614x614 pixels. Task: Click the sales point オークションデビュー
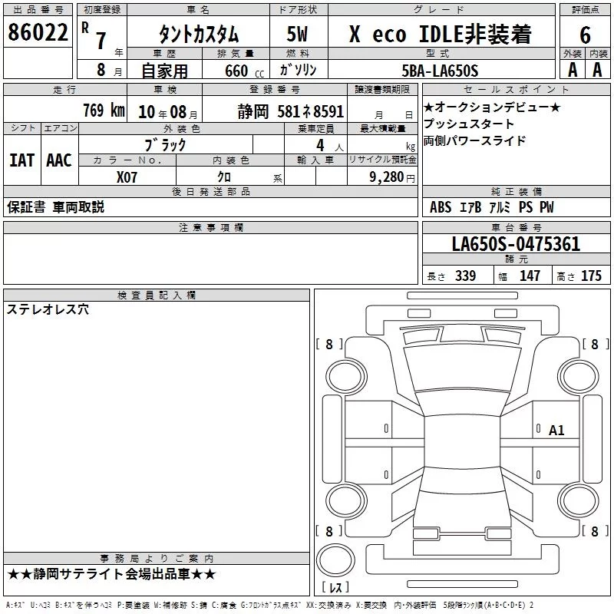492,107
